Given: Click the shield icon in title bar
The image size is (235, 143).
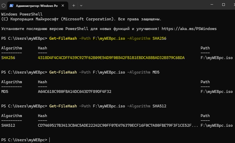Looking at the screenshot, I should pos(4,6).
